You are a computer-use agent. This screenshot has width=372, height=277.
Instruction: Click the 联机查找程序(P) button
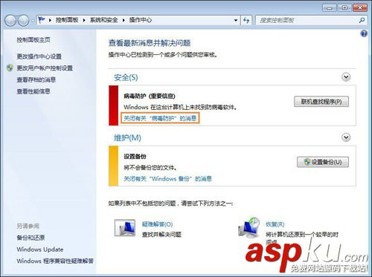(x=321, y=102)
